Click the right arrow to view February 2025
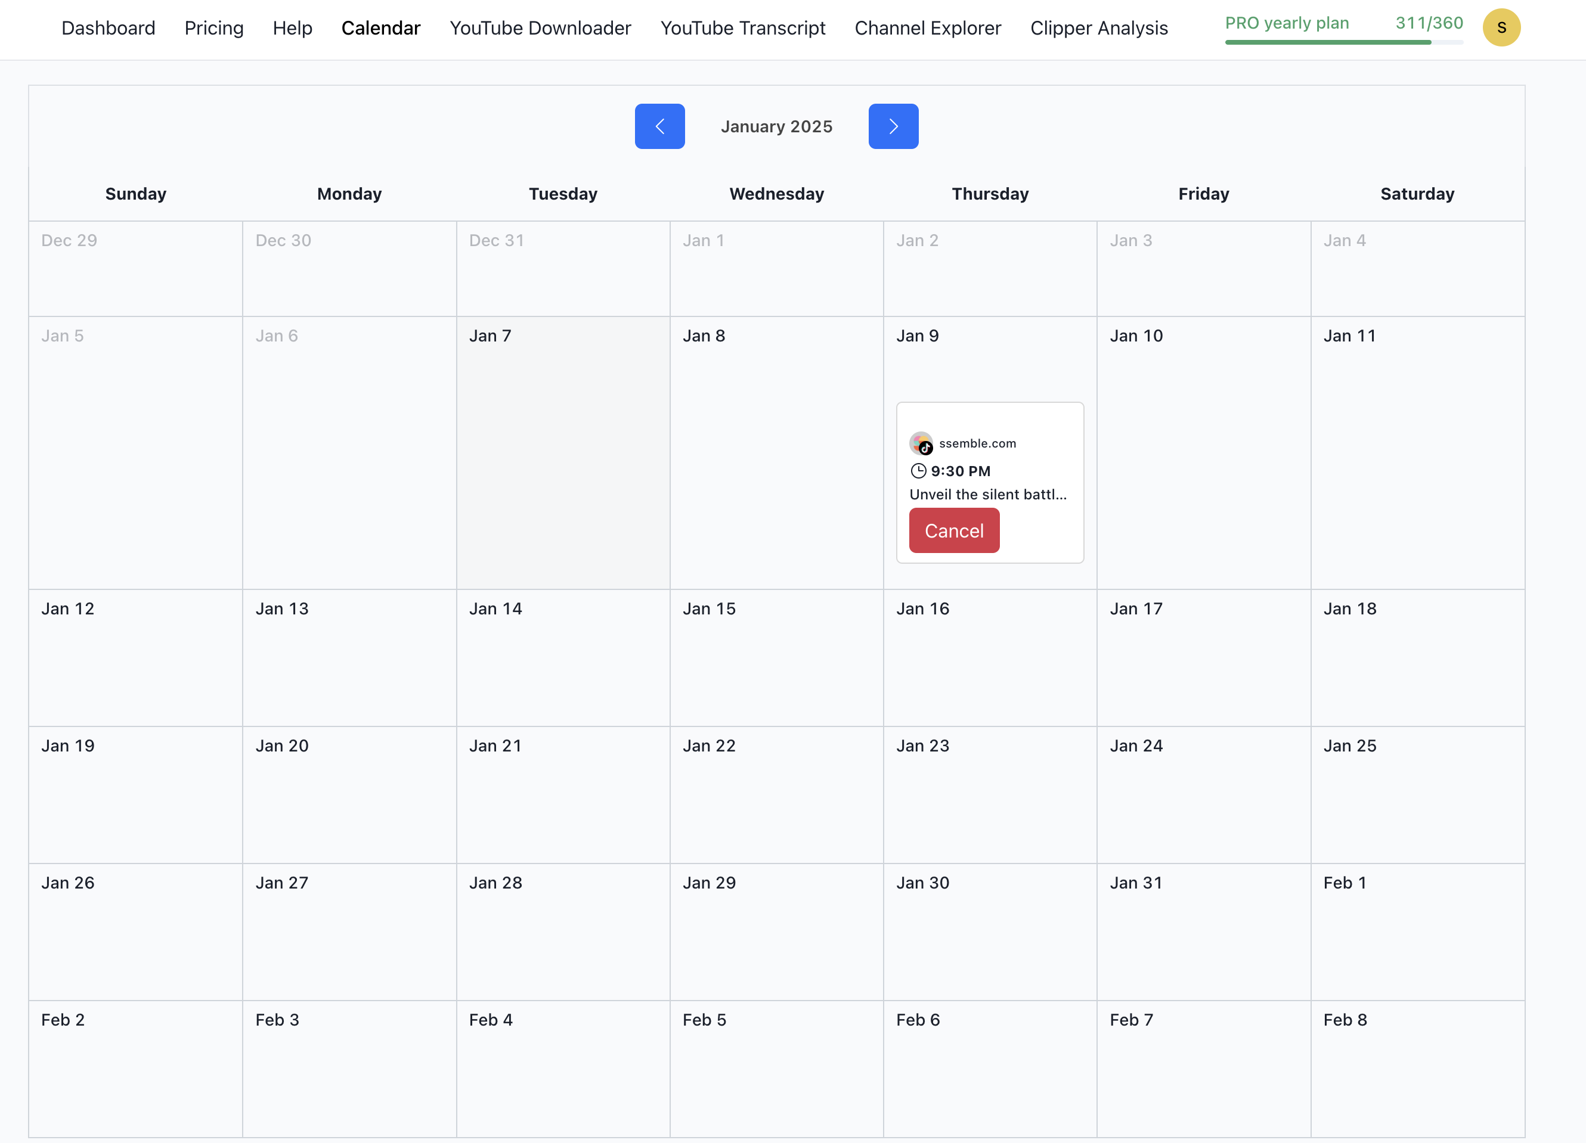1586x1143 pixels. point(893,126)
